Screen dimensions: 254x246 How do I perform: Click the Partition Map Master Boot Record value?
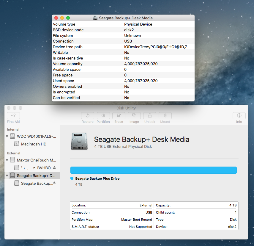click(137, 220)
